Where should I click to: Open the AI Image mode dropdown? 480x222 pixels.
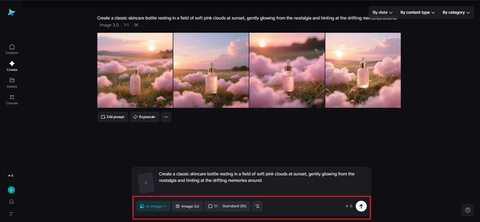tap(153, 206)
